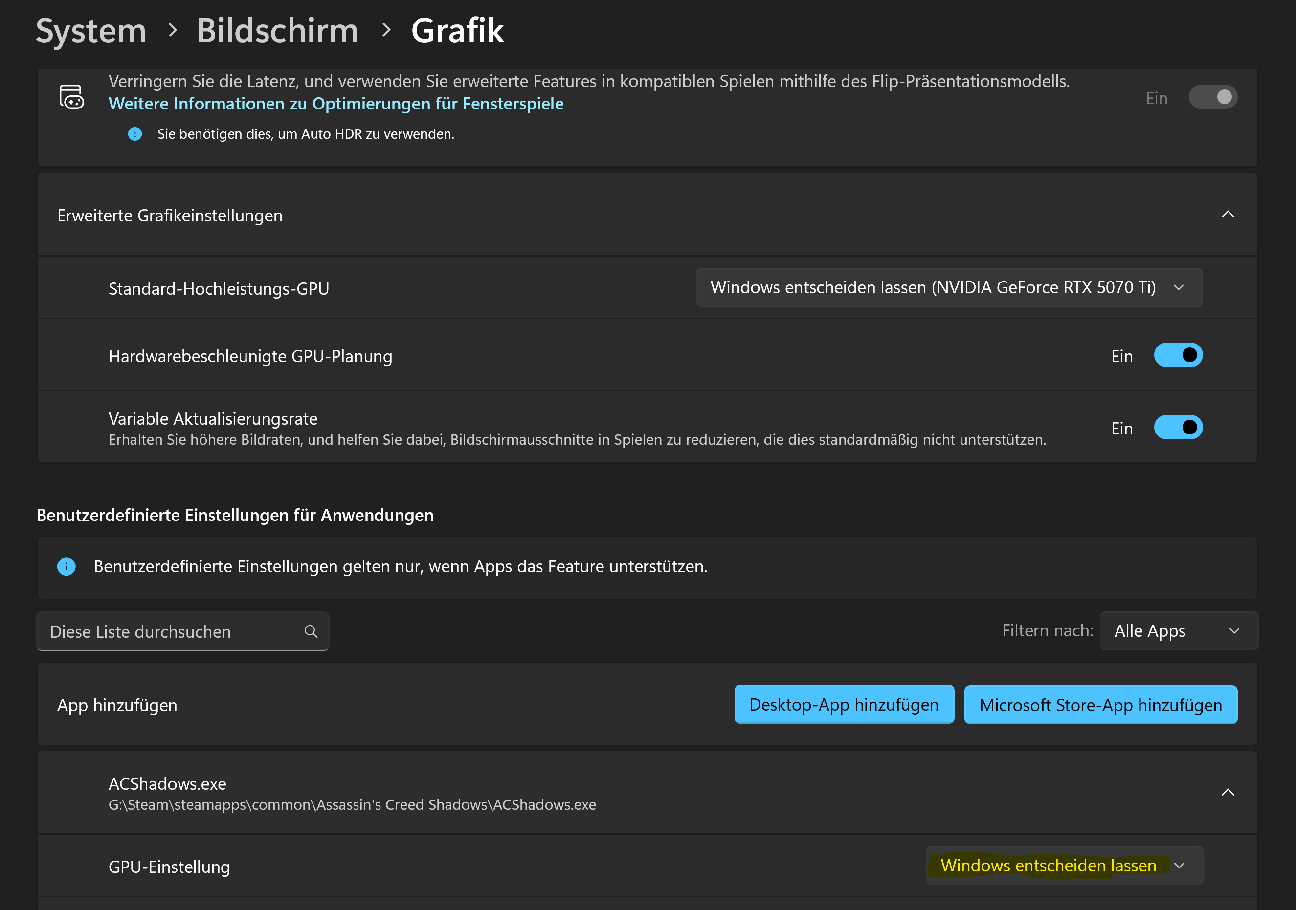Toggle the windowed games optimization switch
Image resolution: width=1296 pixels, height=910 pixels.
pyautogui.click(x=1212, y=98)
